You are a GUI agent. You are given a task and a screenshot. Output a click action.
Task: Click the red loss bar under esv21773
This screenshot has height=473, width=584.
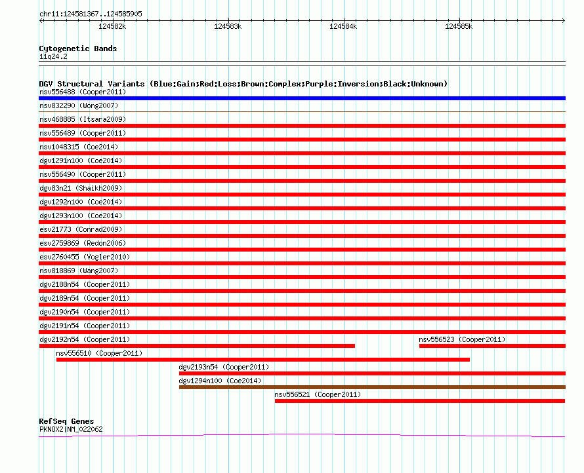302,236
